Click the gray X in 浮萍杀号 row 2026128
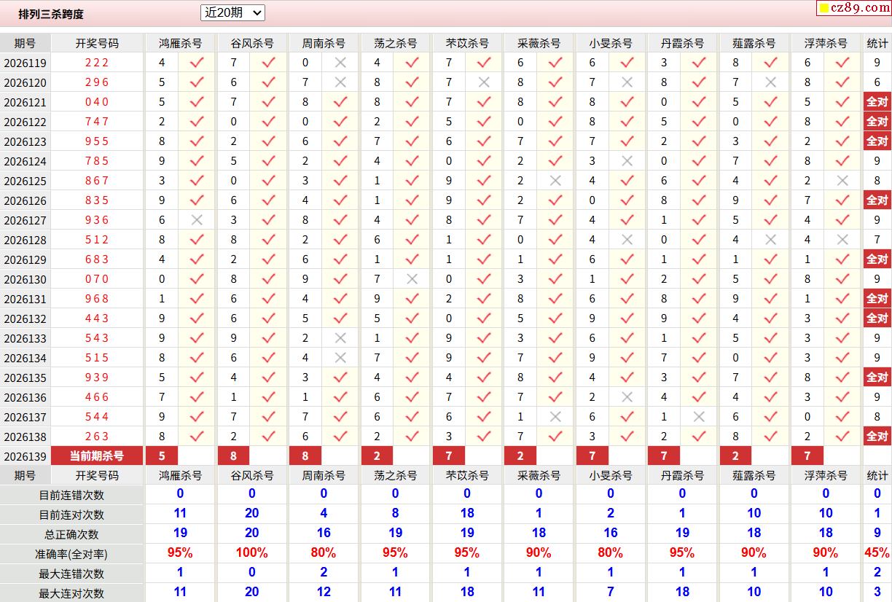Viewport: 892px width, 602px height. pyautogui.click(x=842, y=240)
